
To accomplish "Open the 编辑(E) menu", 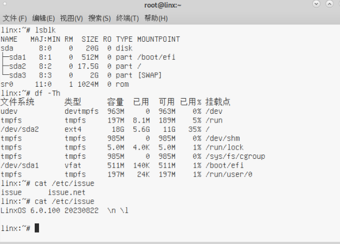I will click(x=43, y=18).
